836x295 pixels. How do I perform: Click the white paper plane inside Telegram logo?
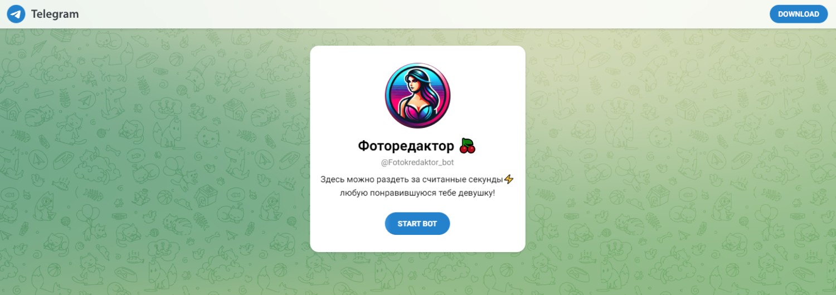point(16,14)
